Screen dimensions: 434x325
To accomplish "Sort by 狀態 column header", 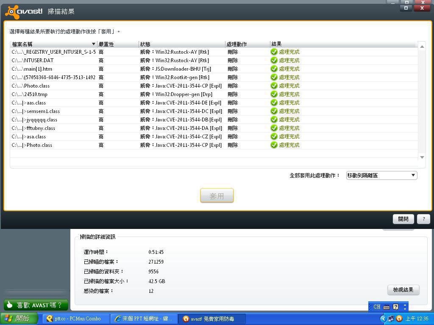I will click(x=182, y=44).
